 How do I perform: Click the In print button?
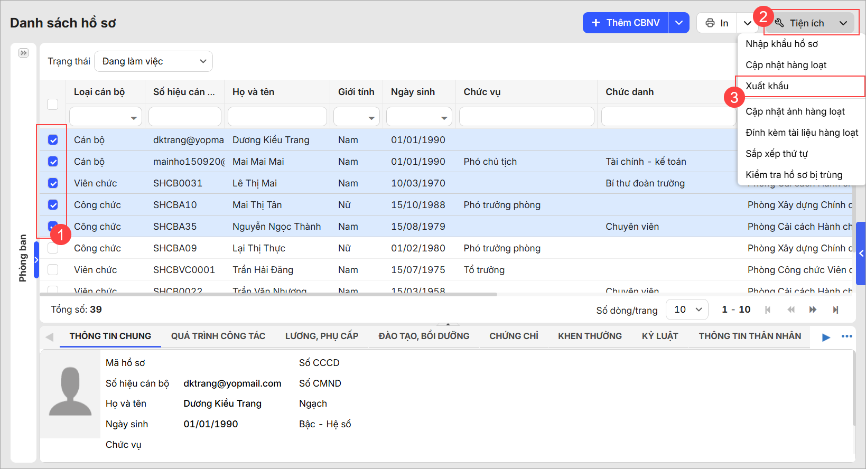click(x=717, y=23)
